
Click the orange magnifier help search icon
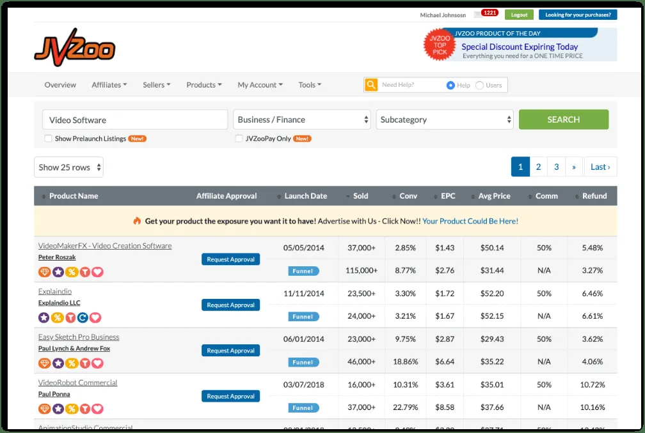(x=371, y=85)
